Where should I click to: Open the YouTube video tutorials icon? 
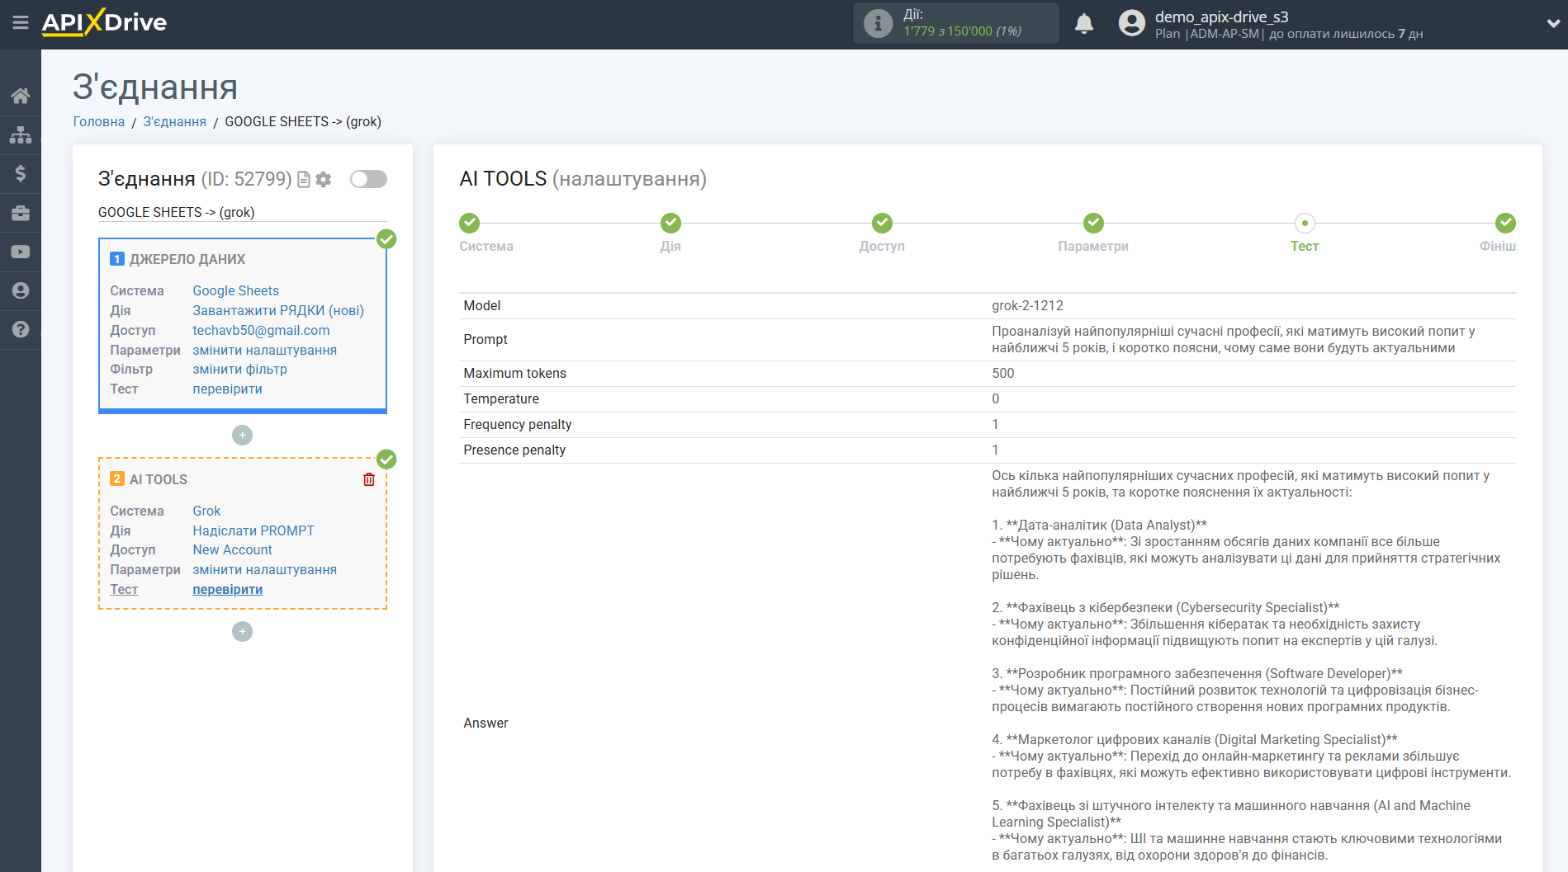(21, 252)
